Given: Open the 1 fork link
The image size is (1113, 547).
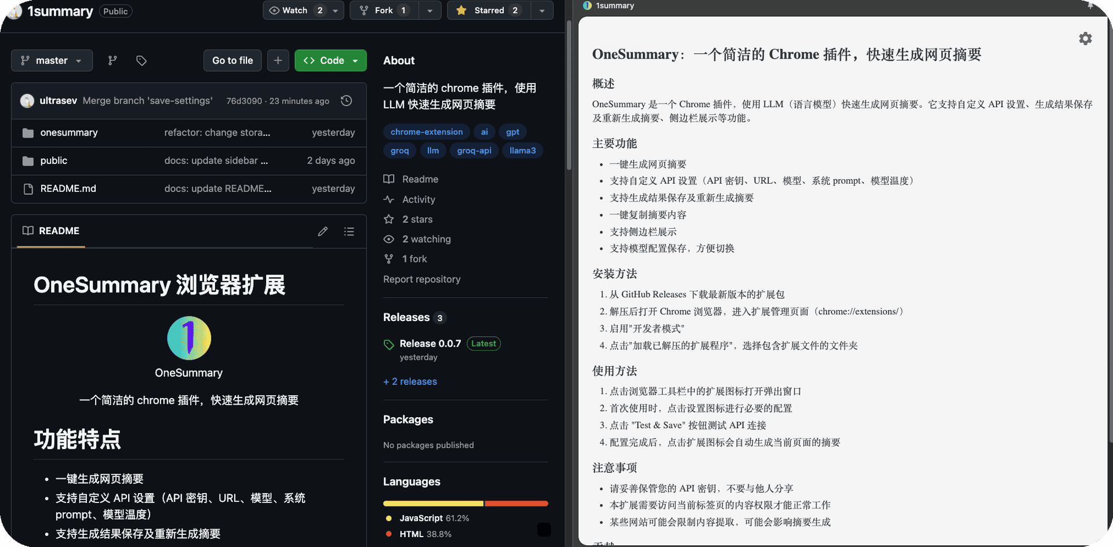Looking at the screenshot, I should (x=414, y=259).
